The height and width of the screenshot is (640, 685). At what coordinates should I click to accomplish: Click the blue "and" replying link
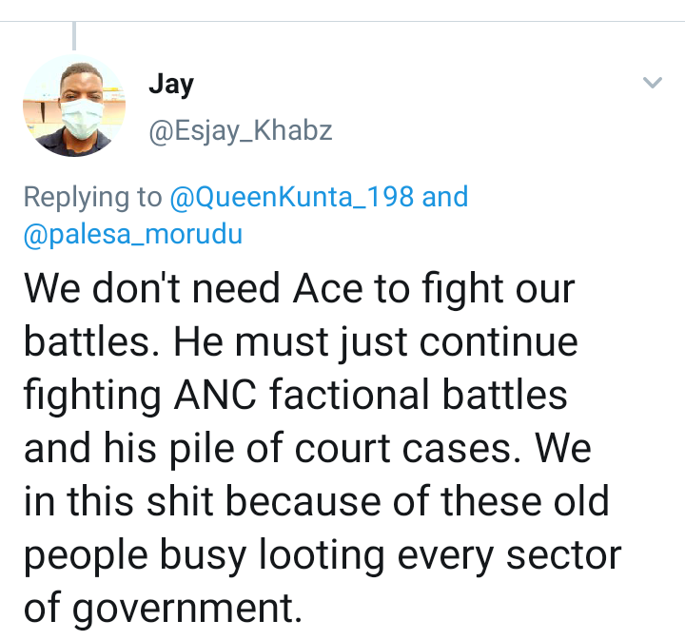(445, 197)
